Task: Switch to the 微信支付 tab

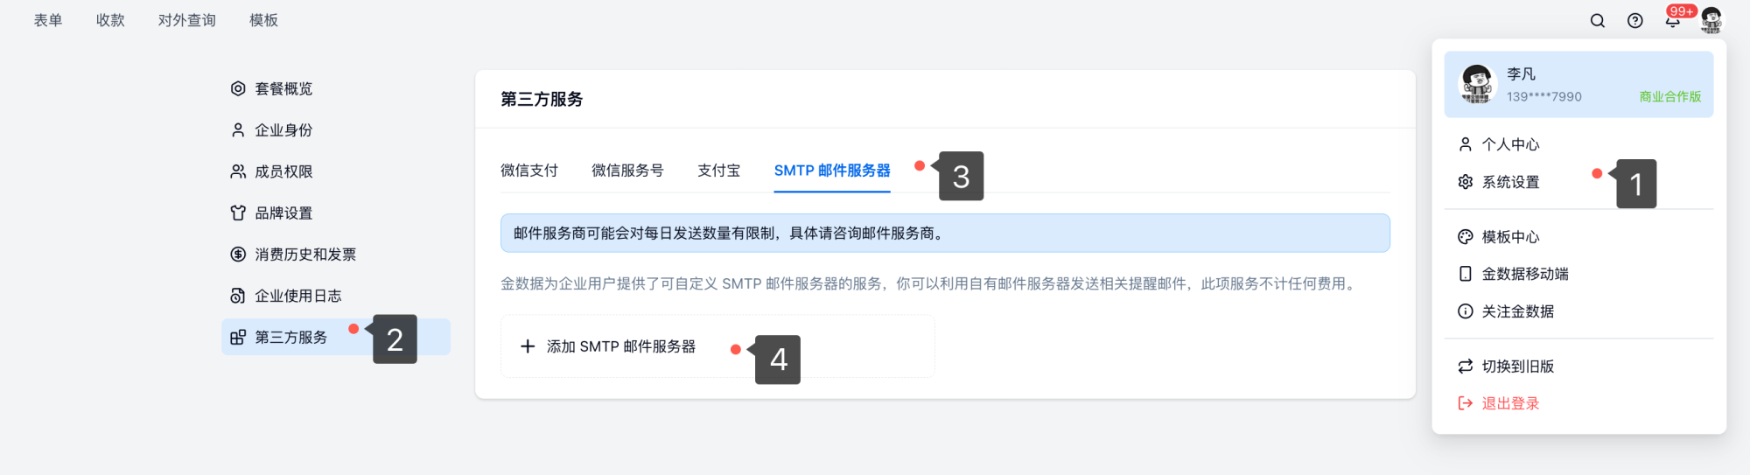Action: (528, 171)
